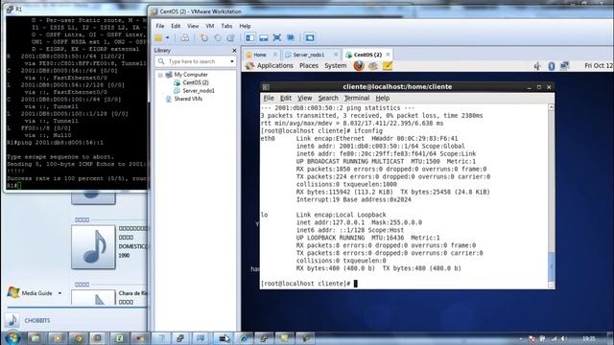Click the send Ctrl+Alt+Del toolbar icon
614x345 pixels.
[185, 38]
